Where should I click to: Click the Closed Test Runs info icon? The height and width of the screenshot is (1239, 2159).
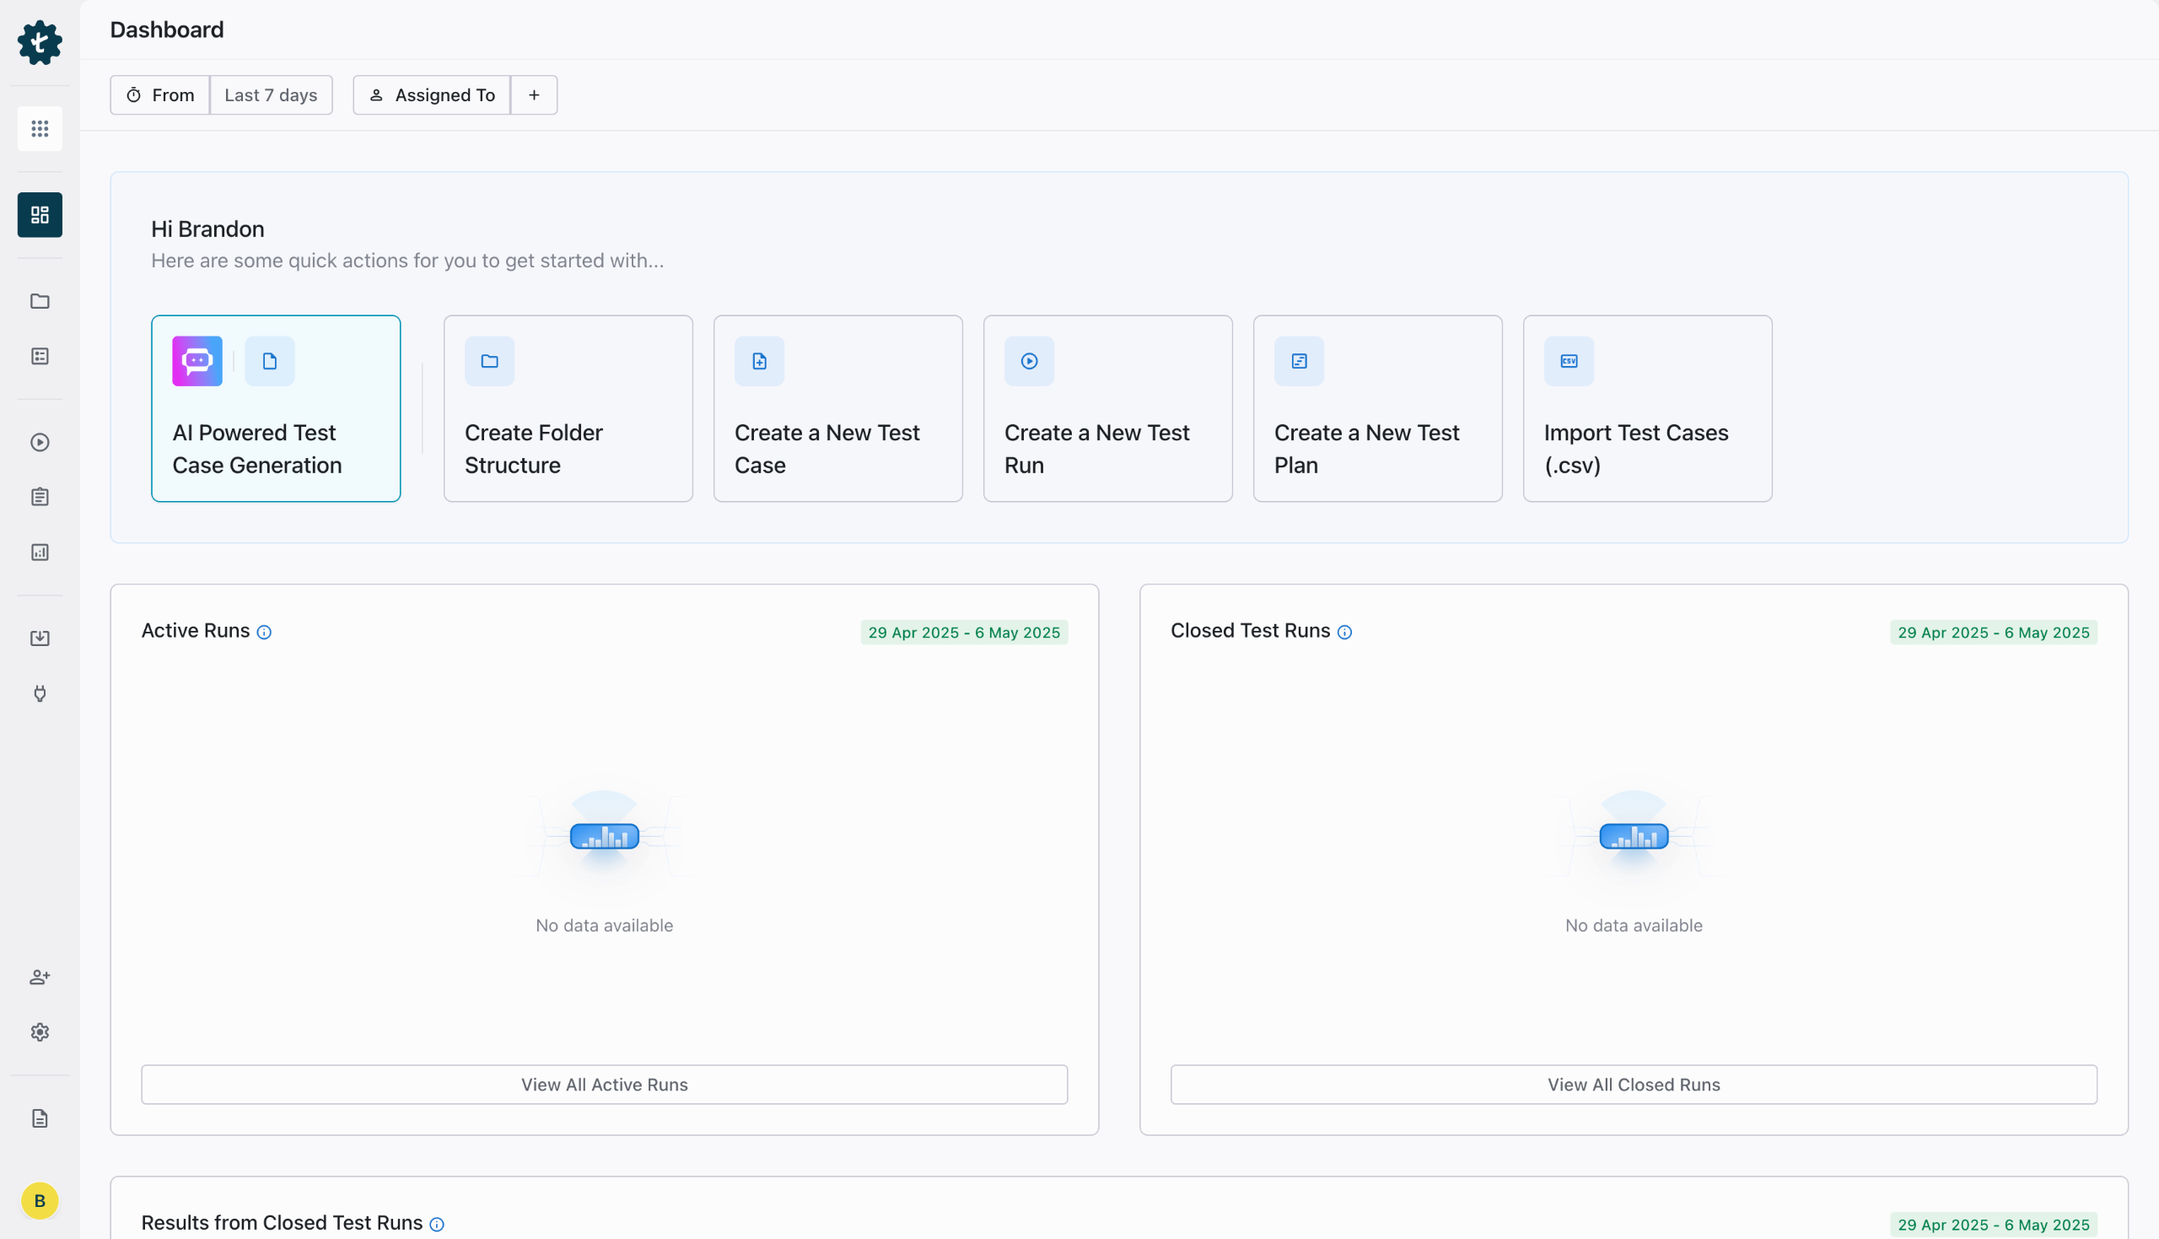[x=1344, y=633]
